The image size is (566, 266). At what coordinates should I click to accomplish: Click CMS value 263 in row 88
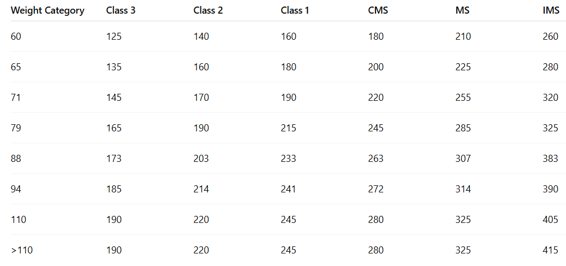coord(376,159)
